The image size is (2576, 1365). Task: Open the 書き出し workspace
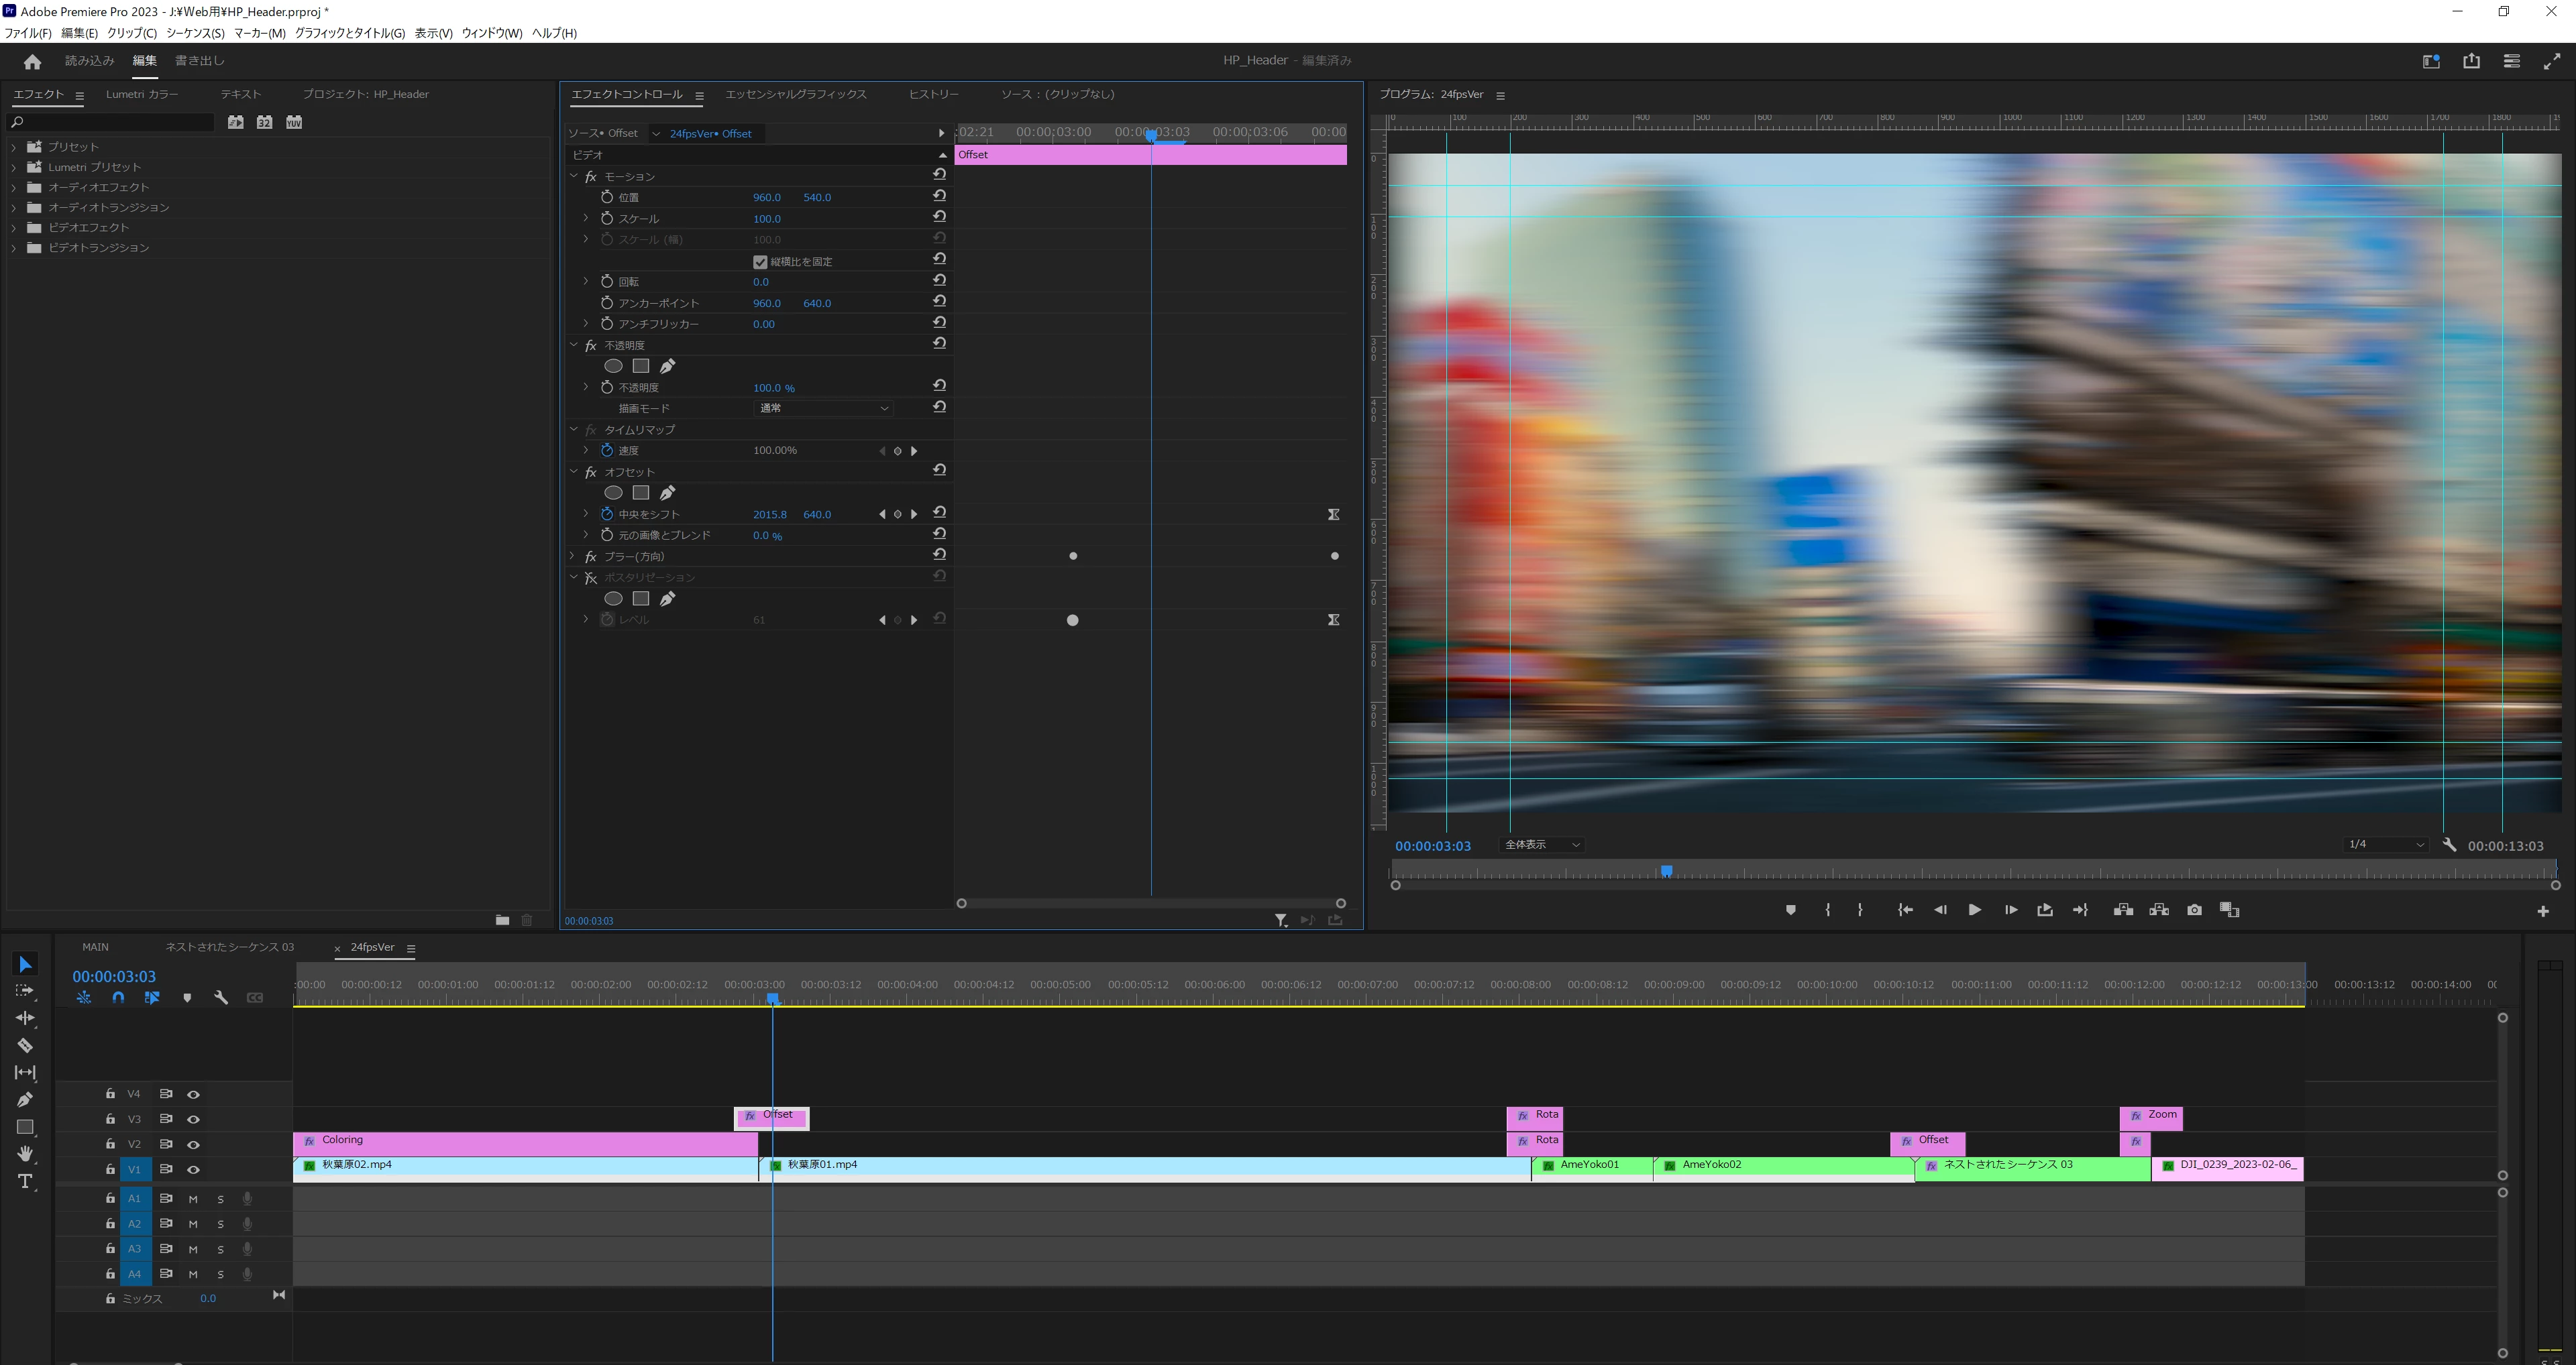(199, 61)
